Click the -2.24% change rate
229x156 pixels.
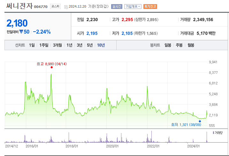[x=42, y=32]
